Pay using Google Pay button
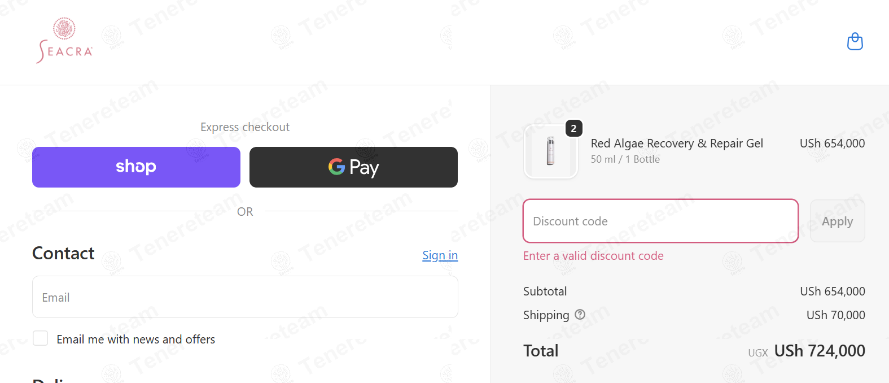889x383 pixels. (x=353, y=167)
